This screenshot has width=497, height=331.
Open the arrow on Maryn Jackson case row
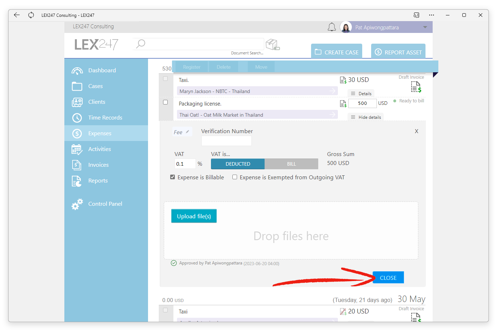333,91
